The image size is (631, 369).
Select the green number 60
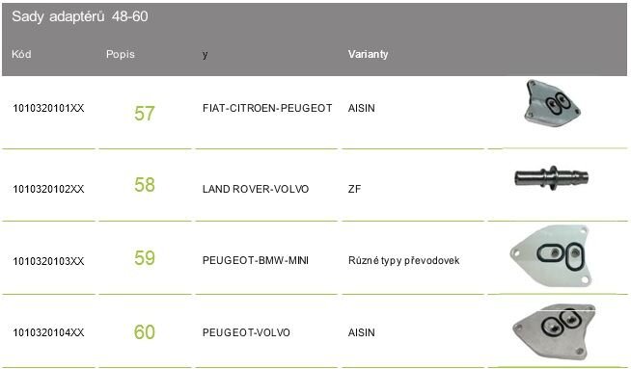tap(145, 332)
